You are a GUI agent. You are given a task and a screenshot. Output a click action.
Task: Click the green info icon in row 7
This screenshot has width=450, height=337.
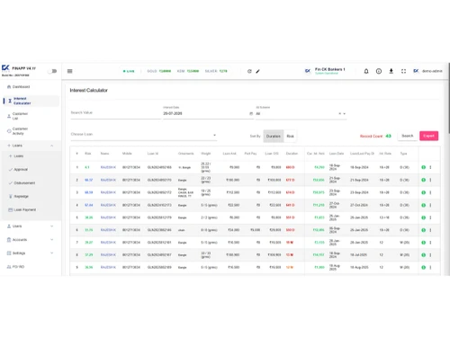[x=424, y=243]
